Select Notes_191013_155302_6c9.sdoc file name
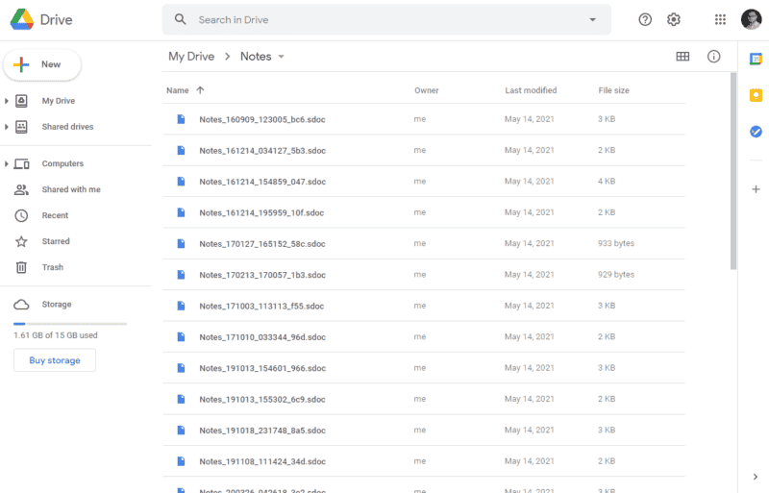The image size is (769, 493). 262,400
